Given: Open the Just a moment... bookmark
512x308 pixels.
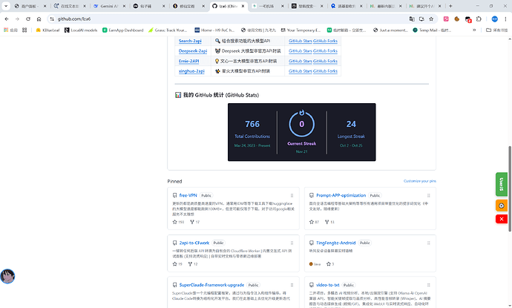Looking at the screenshot, I should coord(390,30).
